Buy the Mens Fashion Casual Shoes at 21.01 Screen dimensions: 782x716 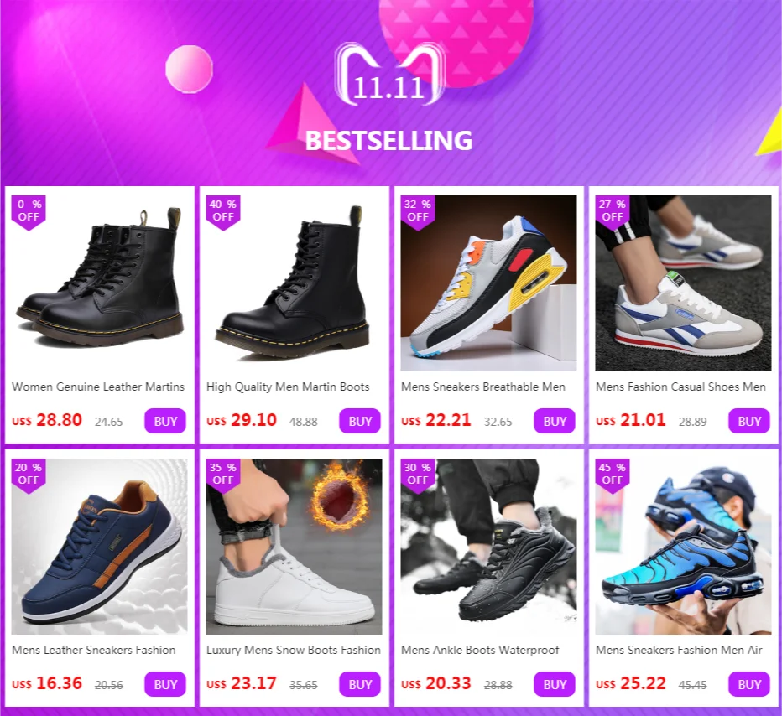[749, 421]
